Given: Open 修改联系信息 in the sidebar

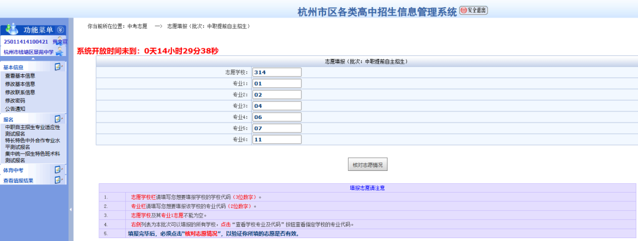Looking at the screenshot, I should pyautogui.click(x=20, y=93).
